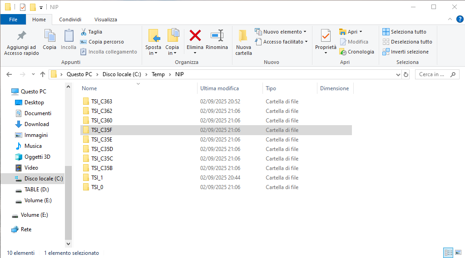Screen dimensions: 465x258
Task: Pin folder with Aggiungi ad Accesso rapido
Action: (21, 42)
